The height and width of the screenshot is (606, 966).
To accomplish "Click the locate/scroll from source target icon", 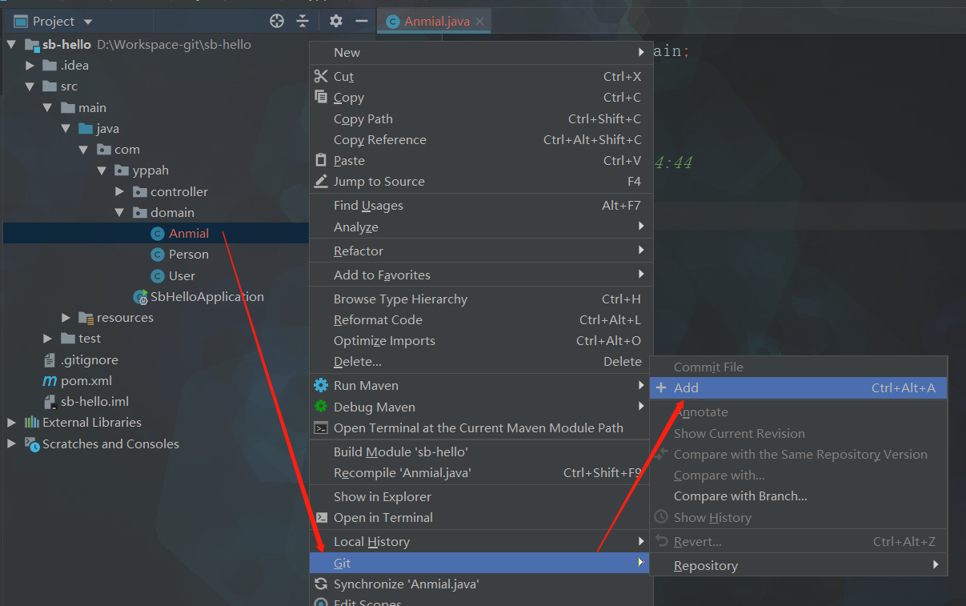I will tap(277, 21).
